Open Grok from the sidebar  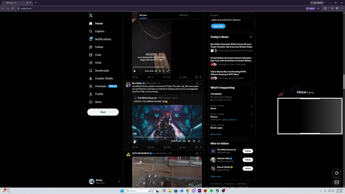pos(95,63)
